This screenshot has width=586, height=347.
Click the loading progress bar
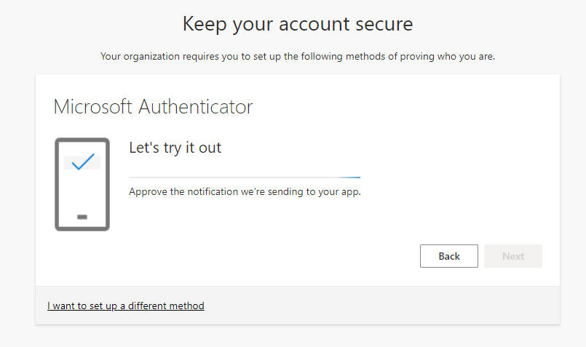pyautogui.click(x=245, y=178)
